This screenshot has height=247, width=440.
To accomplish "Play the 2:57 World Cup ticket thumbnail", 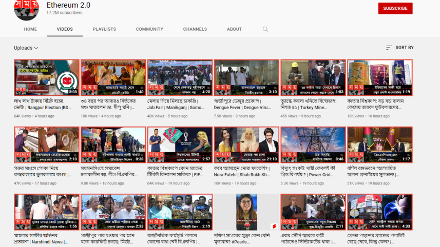I will pos(180,145).
